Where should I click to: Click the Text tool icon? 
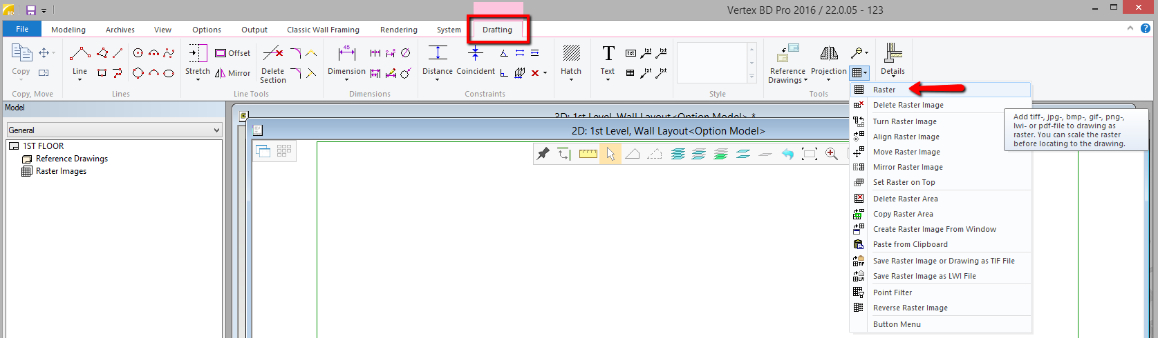608,54
